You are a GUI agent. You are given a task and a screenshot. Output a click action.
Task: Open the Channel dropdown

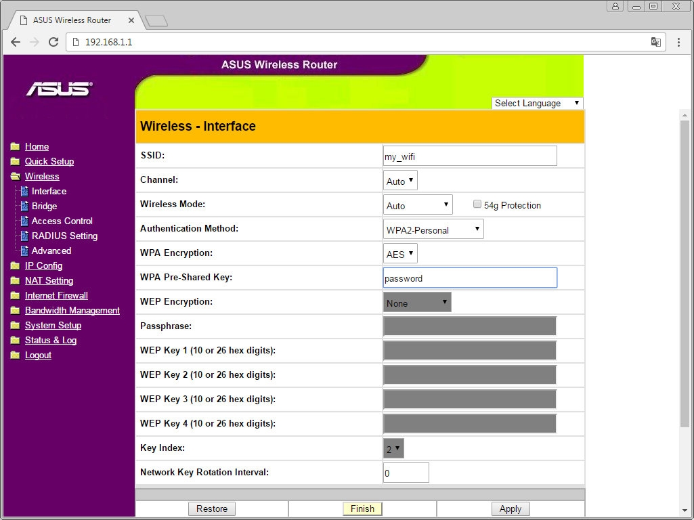pos(400,181)
